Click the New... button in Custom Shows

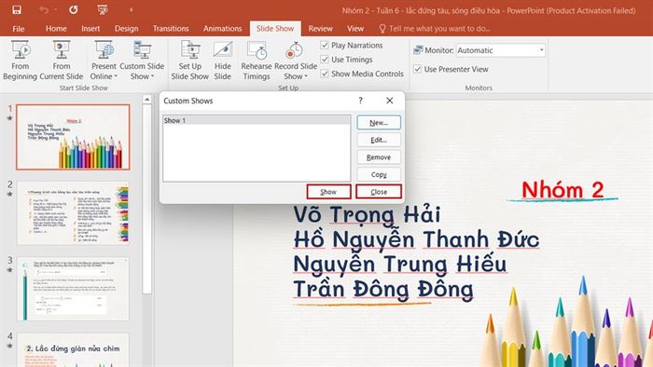click(379, 123)
